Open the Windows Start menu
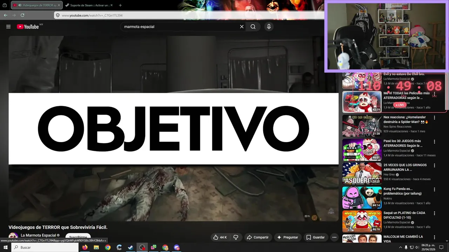This screenshot has width=449, height=252. pos(6,247)
